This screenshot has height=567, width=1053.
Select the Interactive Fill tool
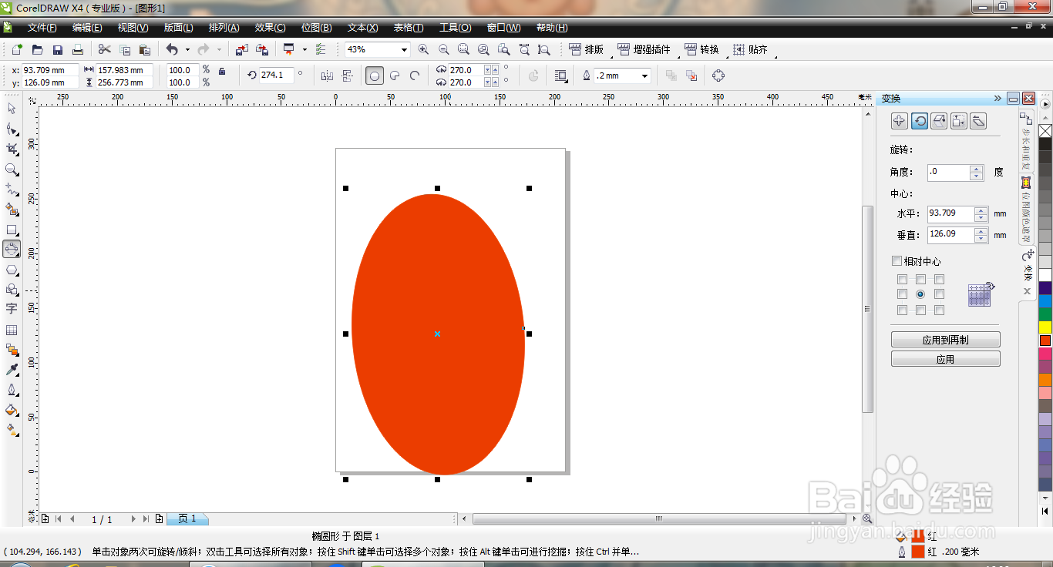(x=12, y=430)
